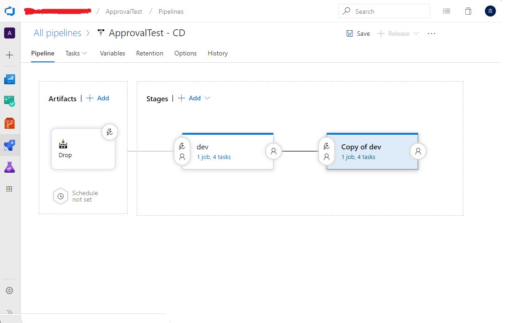Image resolution: width=527 pixels, height=323 pixels.
Task: Switch to the History tab
Action: click(x=218, y=53)
